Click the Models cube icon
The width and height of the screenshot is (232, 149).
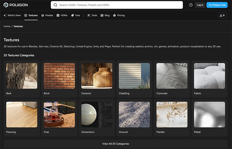point(43,15)
